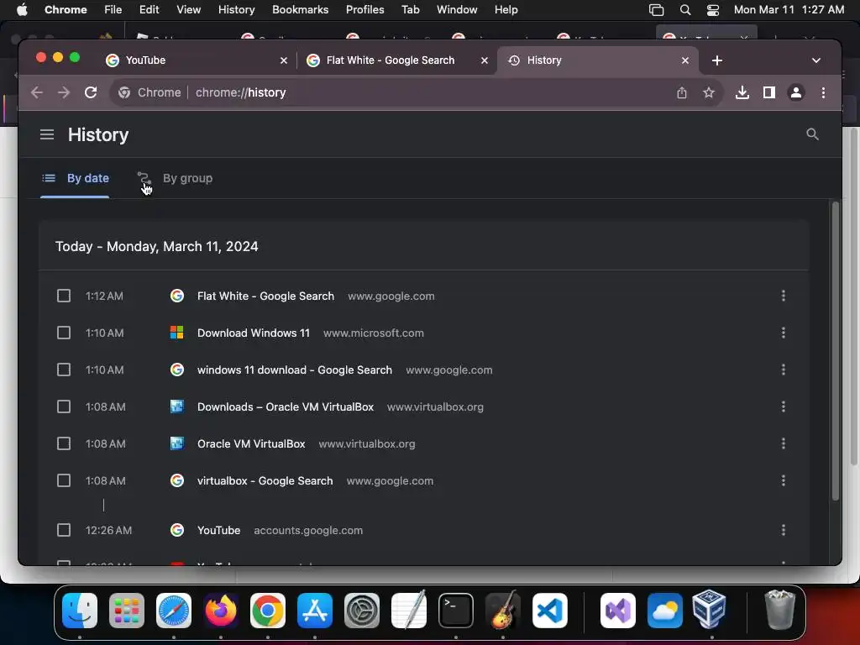
Task: Open GarageBand from the Dock
Action: [502, 610]
